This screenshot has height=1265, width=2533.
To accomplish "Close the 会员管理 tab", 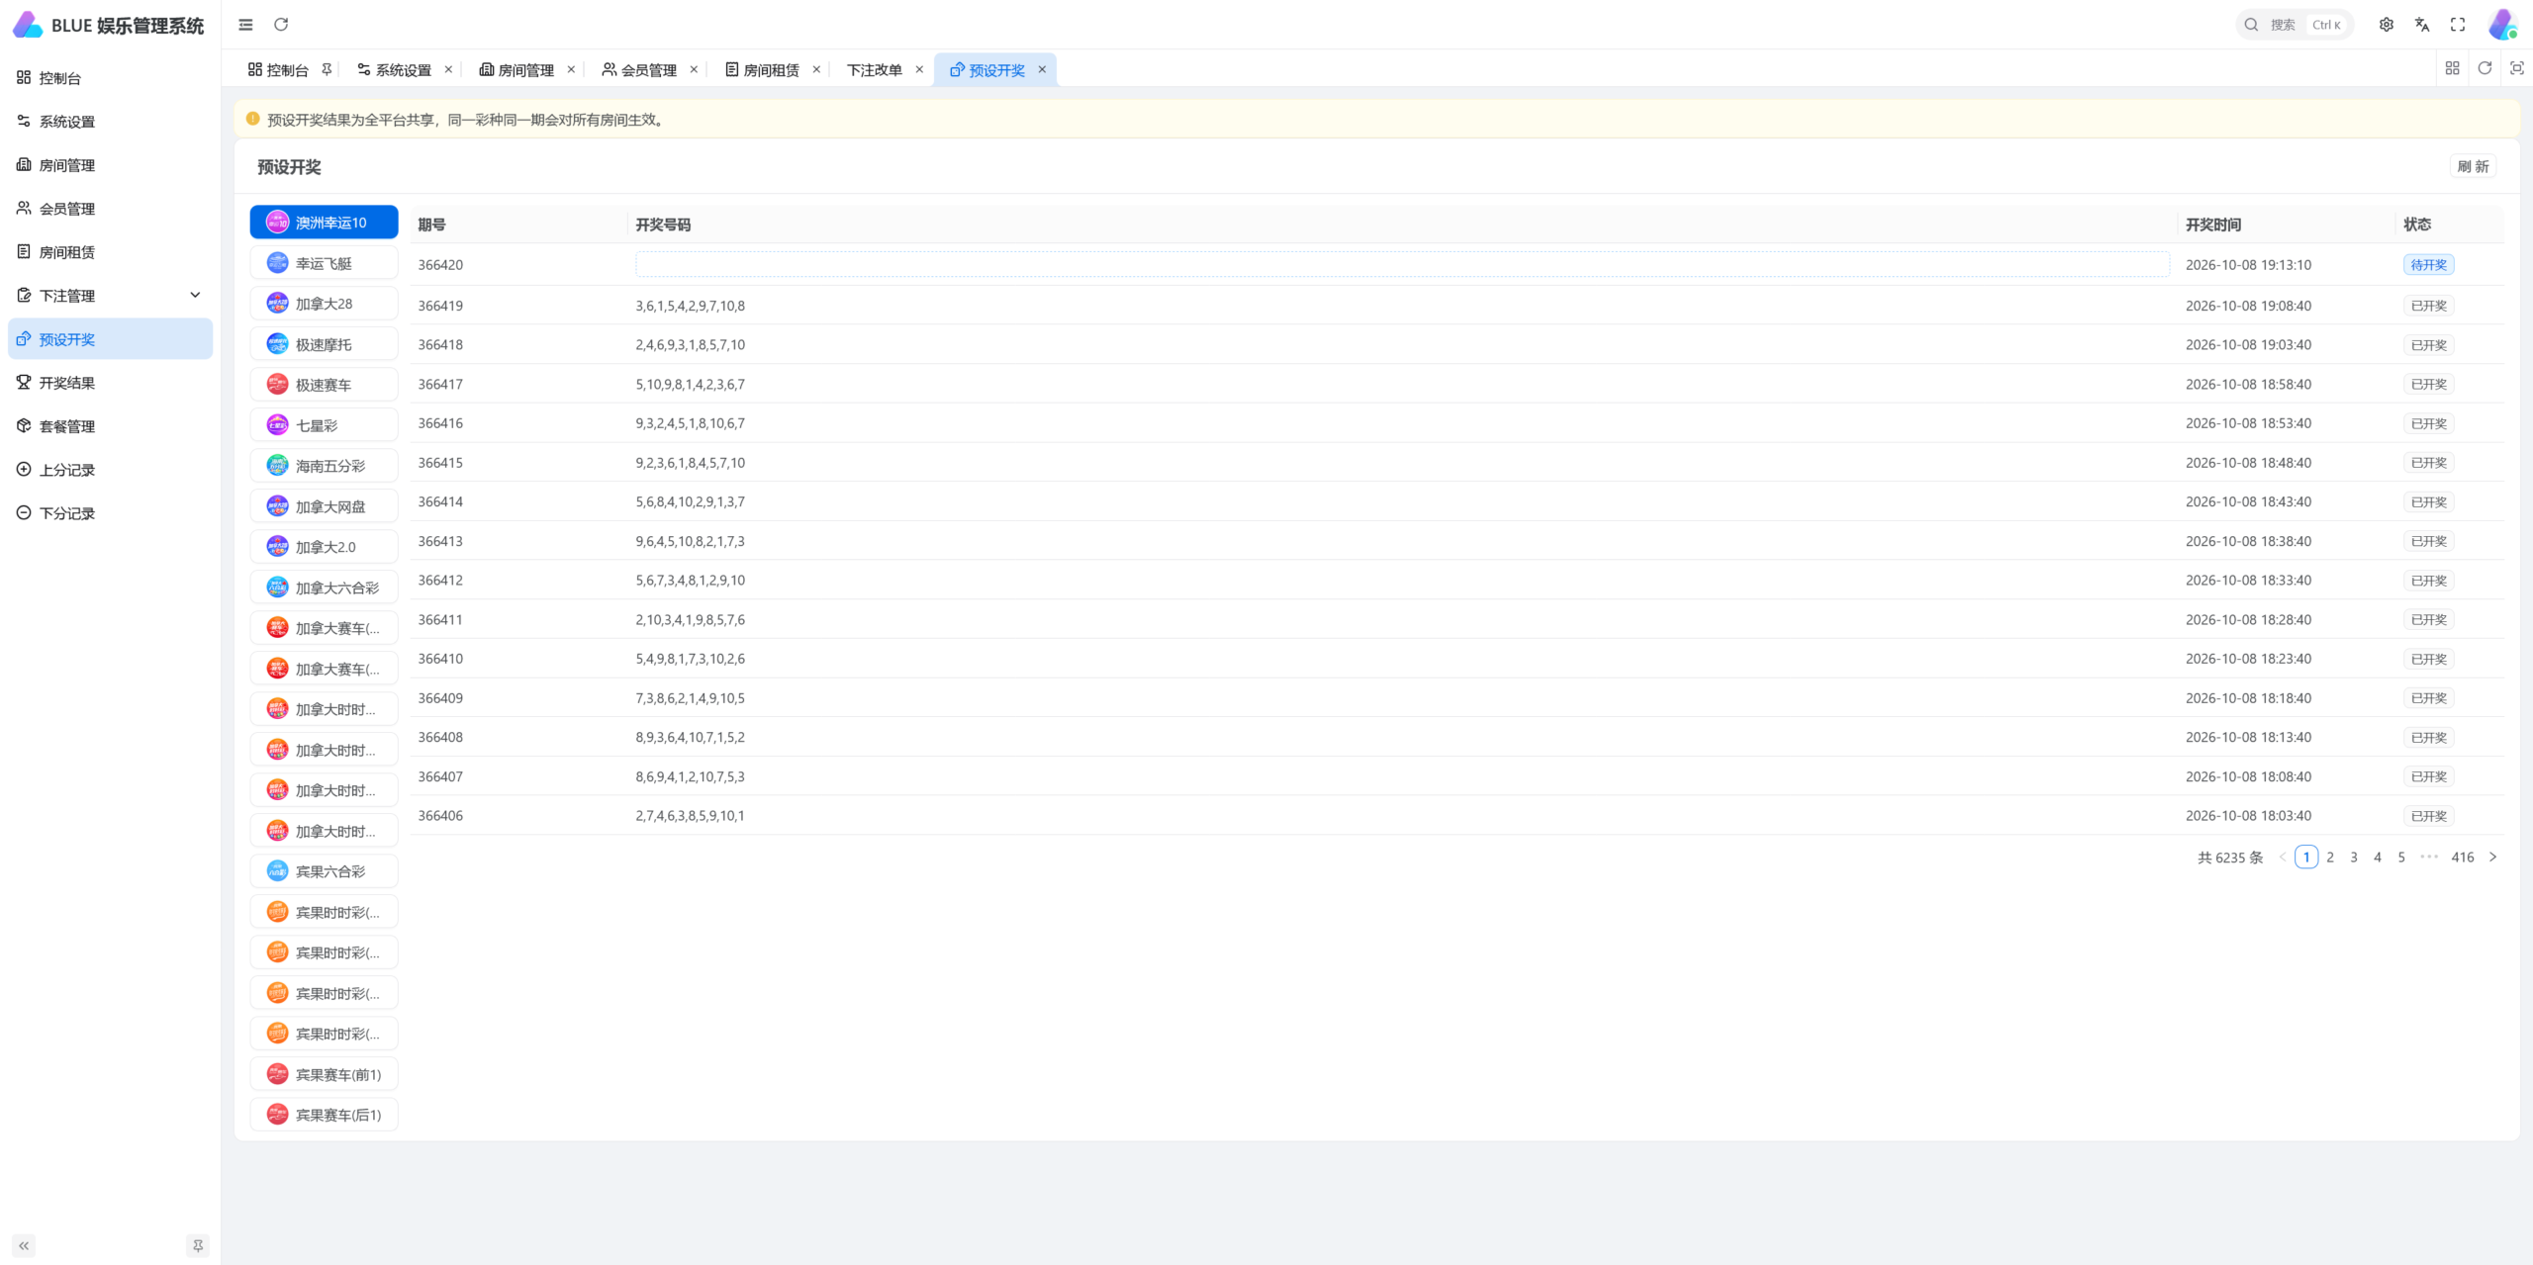I will click(x=694, y=69).
